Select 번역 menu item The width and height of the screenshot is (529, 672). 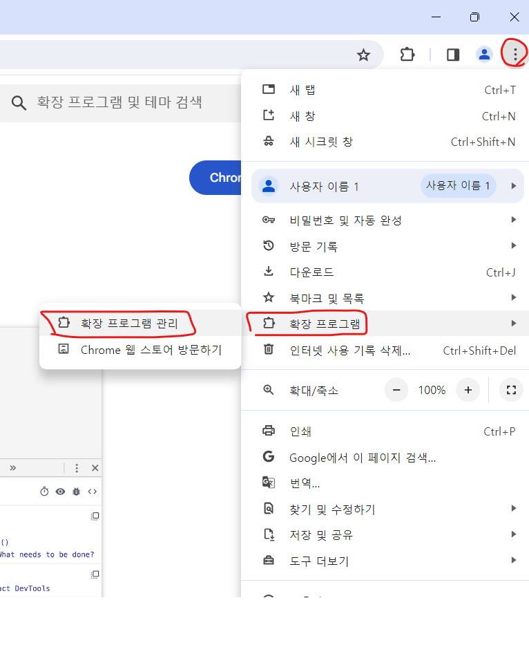point(385,483)
